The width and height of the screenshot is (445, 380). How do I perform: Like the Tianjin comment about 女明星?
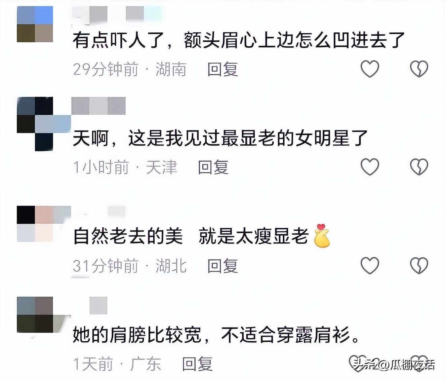(370, 166)
